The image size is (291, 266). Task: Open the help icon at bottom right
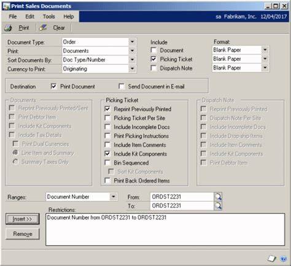pos(283,259)
